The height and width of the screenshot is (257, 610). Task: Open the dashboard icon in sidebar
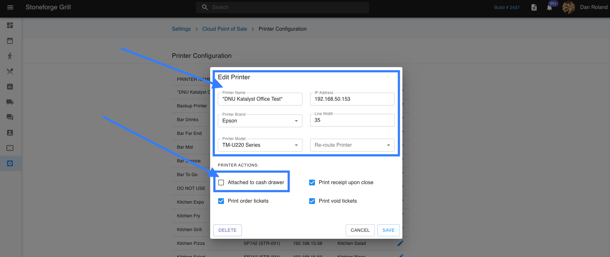click(x=10, y=25)
